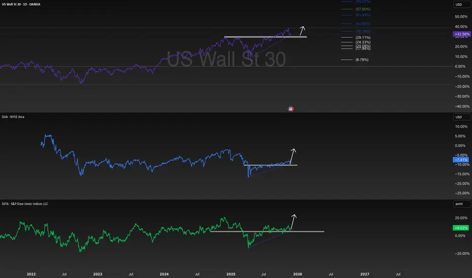The image size is (472, 278).
Task: Click the 40.00% scale value in US Wall St 30 pane
Action: (x=461, y=26)
